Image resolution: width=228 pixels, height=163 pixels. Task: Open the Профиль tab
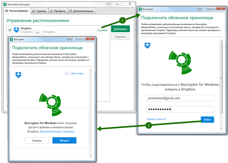[x=58, y=11]
